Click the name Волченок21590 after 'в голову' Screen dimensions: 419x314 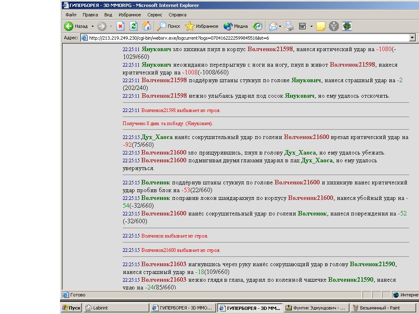(x=372, y=264)
